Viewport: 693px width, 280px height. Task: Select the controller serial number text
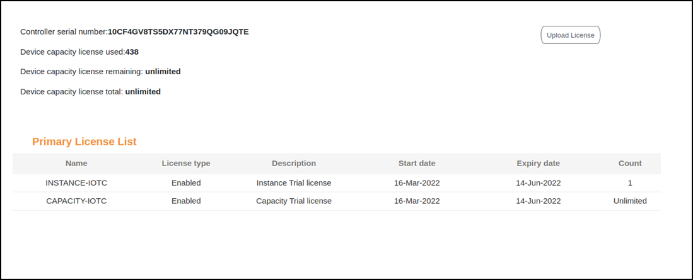tap(178, 31)
